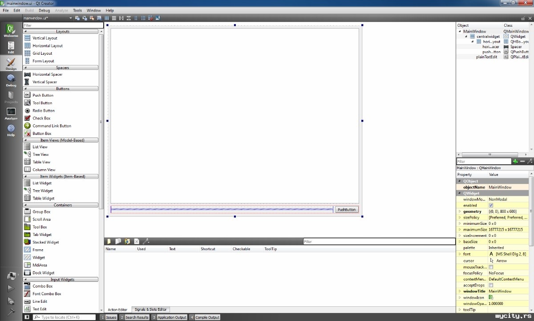Viewport: 534px width, 321px height.
Task: Click the PushButton on the form
Action: pyautogui.click(x=347, y=210)
